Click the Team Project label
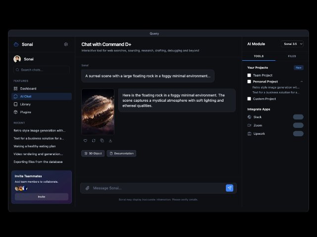The image size is (317, 237). (263, 75)
